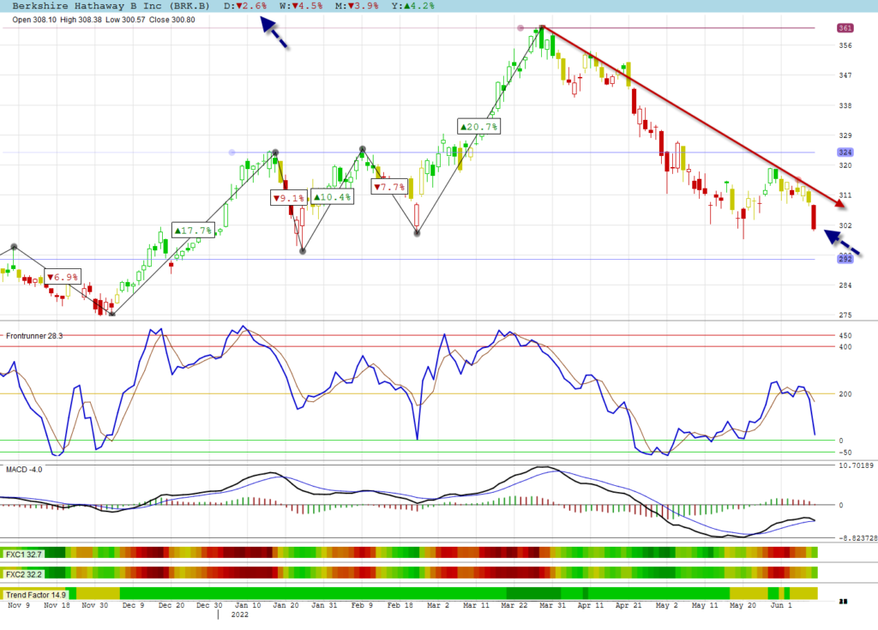Click the ▲17.7% swing label
878x630 pixels.
click(x=193, y=231)
